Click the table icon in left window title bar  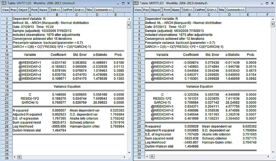click(4, 3)
